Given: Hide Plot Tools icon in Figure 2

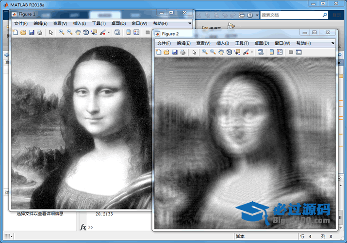Looking at the screenshot, I should (x=291, y=52).
